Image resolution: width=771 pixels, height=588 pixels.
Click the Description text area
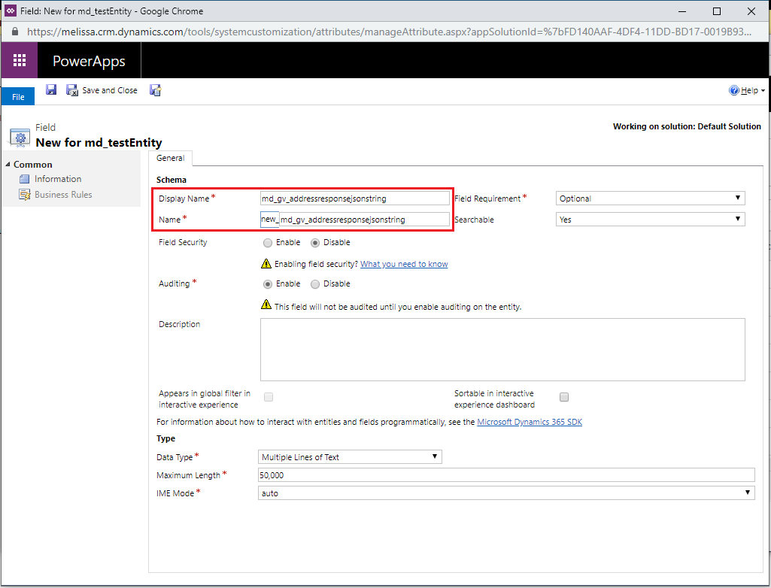[x=502, y=350]
